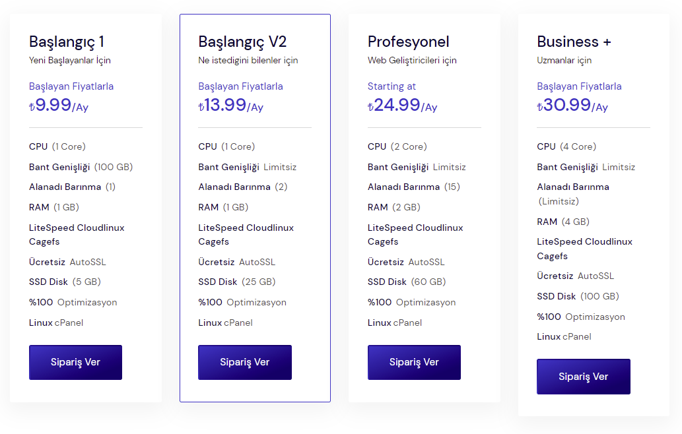Order the Başlangıç 1 plan with Sipariş Ver
The image size is (682, 434).
(x=75, y=362)
